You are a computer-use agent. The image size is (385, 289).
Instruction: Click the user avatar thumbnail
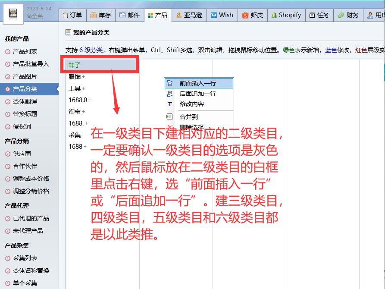pyautogui.click(x=12, y=13)
